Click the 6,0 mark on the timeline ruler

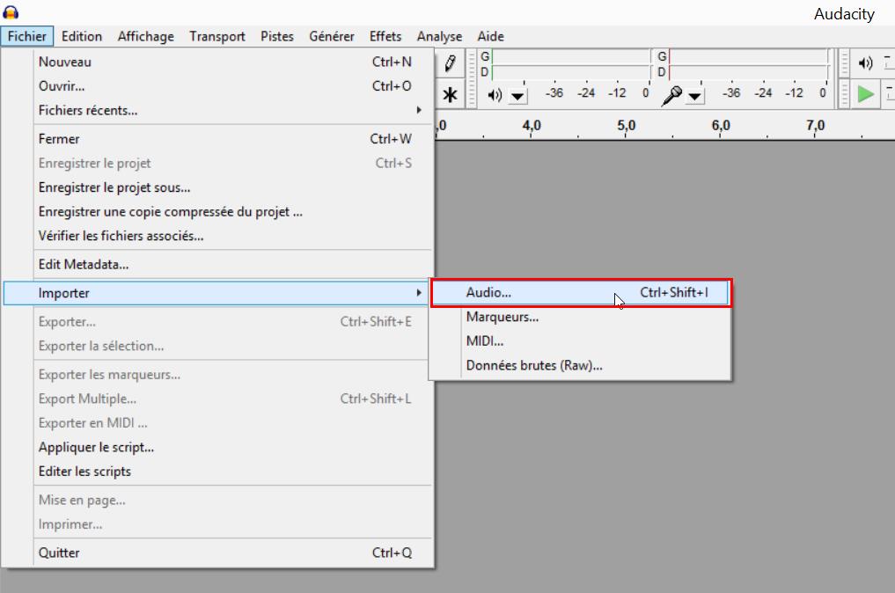(x=721, y=126)
